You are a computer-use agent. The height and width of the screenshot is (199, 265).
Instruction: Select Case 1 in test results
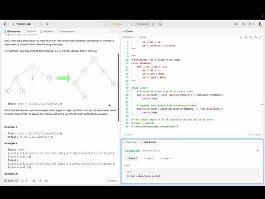(132, 158)
